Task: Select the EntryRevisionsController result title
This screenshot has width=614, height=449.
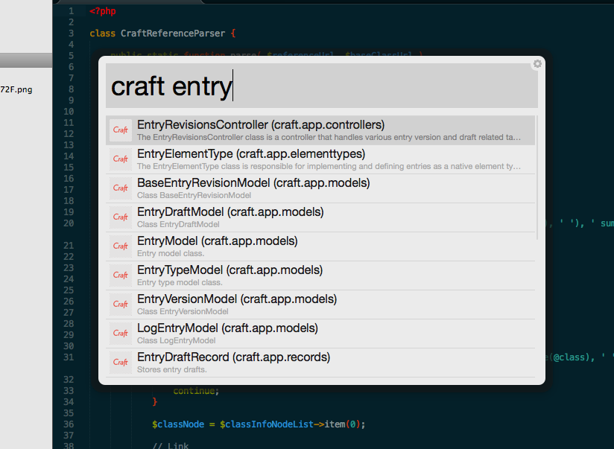Action: pyautogui.click(x=261, y=125)
